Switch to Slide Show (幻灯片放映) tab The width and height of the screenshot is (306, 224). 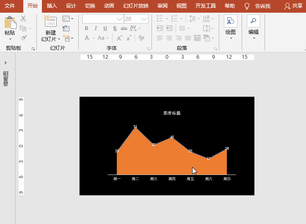click(x=136, y=6)
